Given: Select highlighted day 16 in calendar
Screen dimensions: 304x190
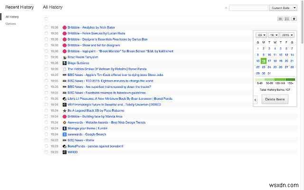Looking at the screenshot, I should pyautogui.click(x=264, y=61).
